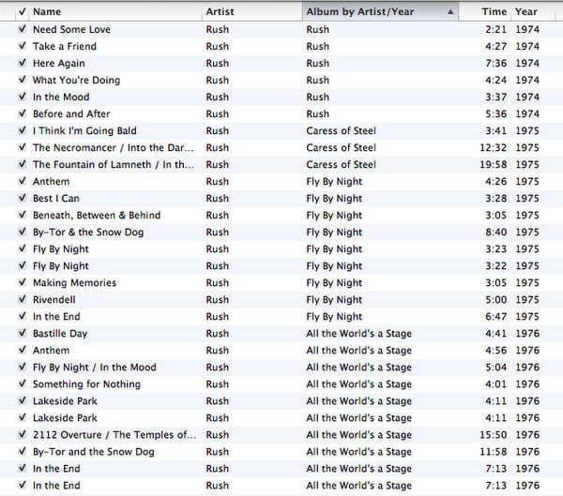Select the Something for Nothing track
Screen dimensions: 563x496
point(86,384)
